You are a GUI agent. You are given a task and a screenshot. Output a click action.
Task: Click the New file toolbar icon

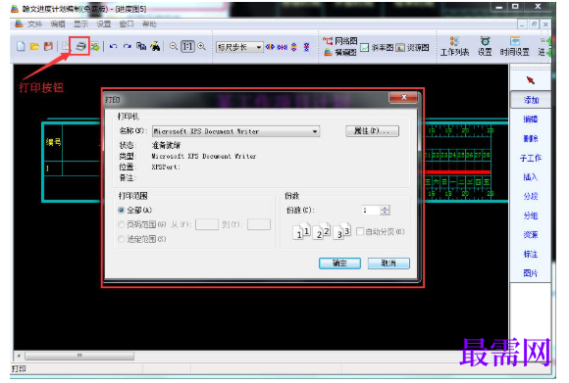coord(21,46)
